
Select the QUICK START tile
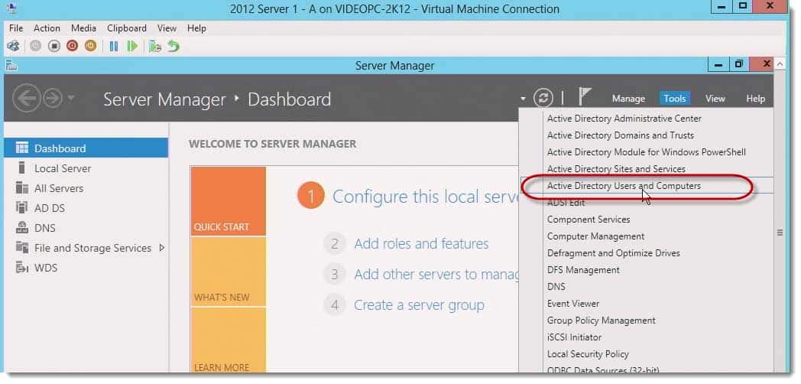tap(228, 201)
